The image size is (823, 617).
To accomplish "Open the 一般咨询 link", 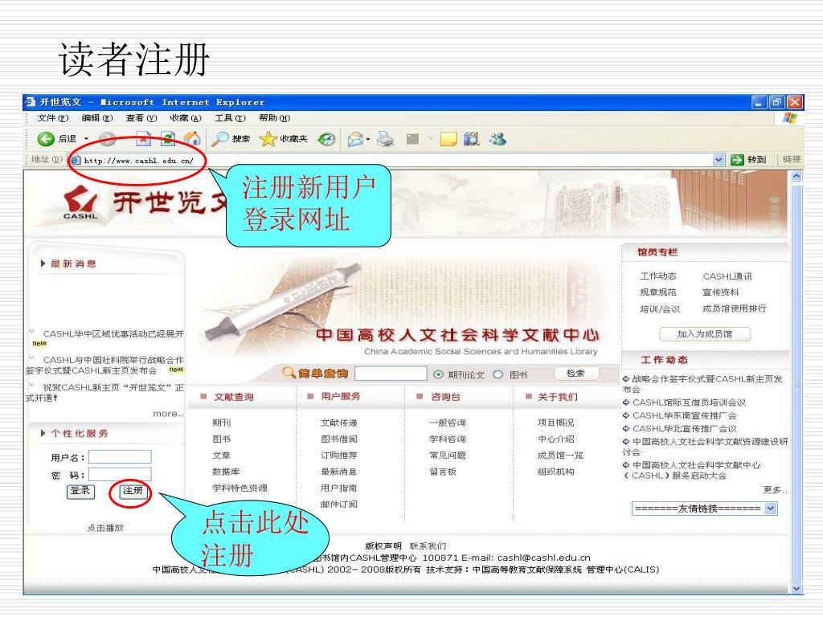I will pyautogui.click(x=447, y=423).
